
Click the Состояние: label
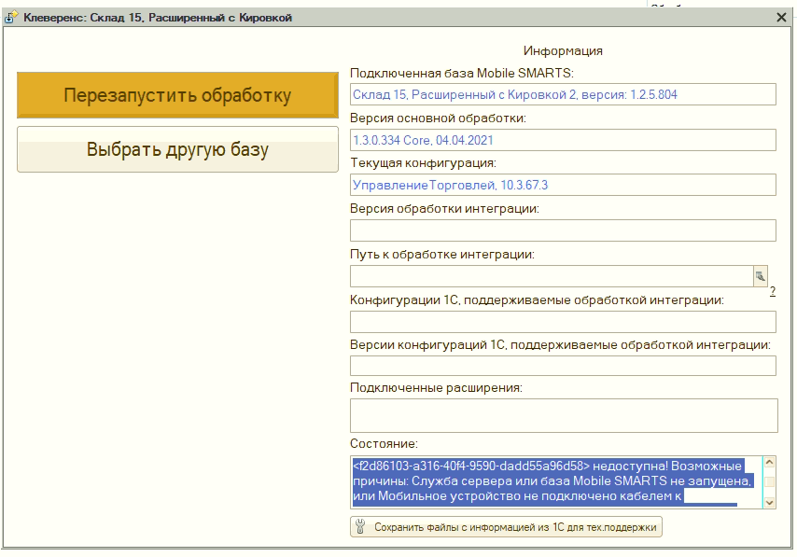tap(384, 444)
